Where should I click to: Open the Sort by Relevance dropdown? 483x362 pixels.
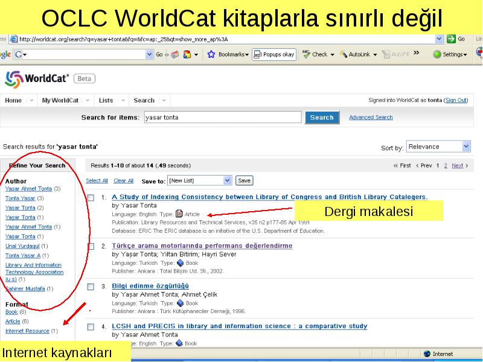[466, 147]
